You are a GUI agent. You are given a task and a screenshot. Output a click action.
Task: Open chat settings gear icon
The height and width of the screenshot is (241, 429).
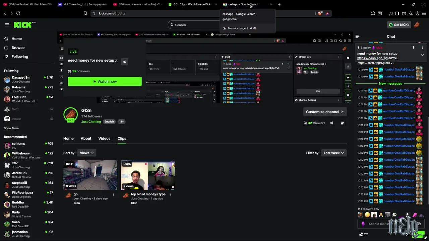pyautogui.click(x=407, y=234)
